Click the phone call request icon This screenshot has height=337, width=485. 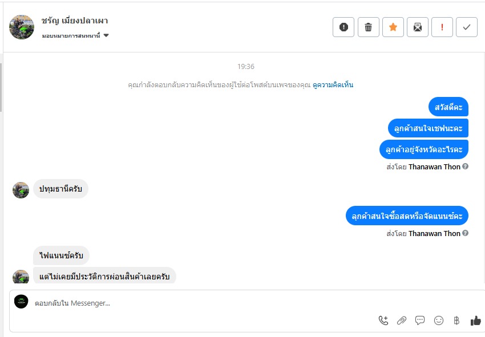(x=383, y=320)
